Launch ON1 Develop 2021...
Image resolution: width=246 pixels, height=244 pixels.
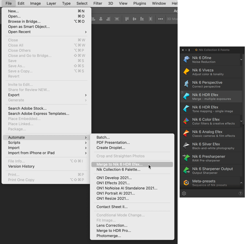pos(132,178)
